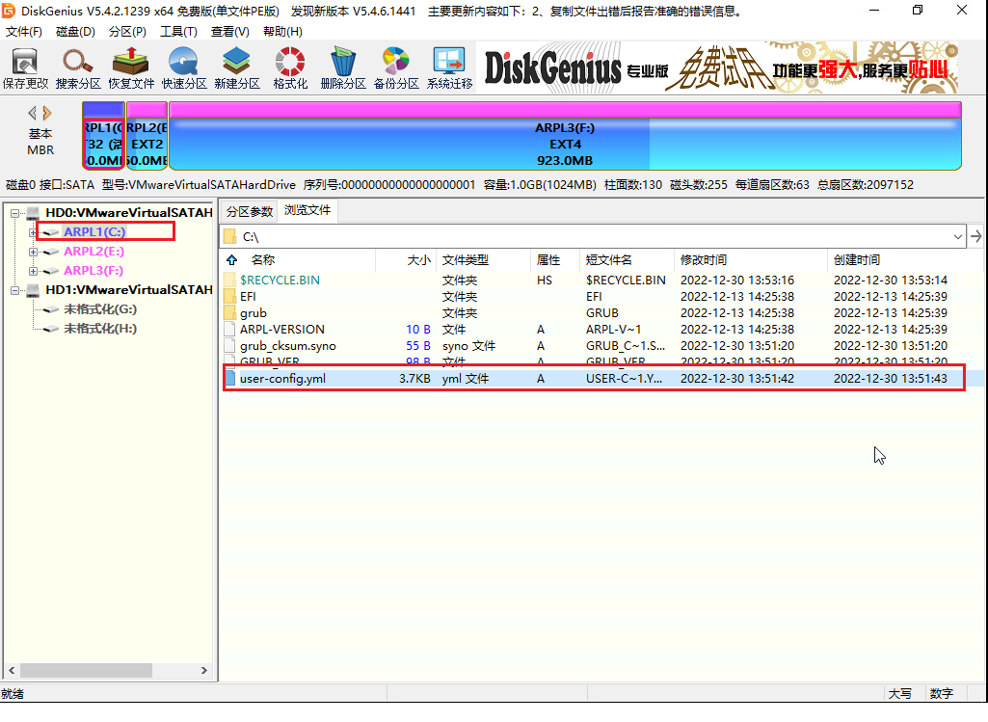Navigate up one folder level arrow
The image size is (988, 722).
pyautogui.click(x=232, y=260)
